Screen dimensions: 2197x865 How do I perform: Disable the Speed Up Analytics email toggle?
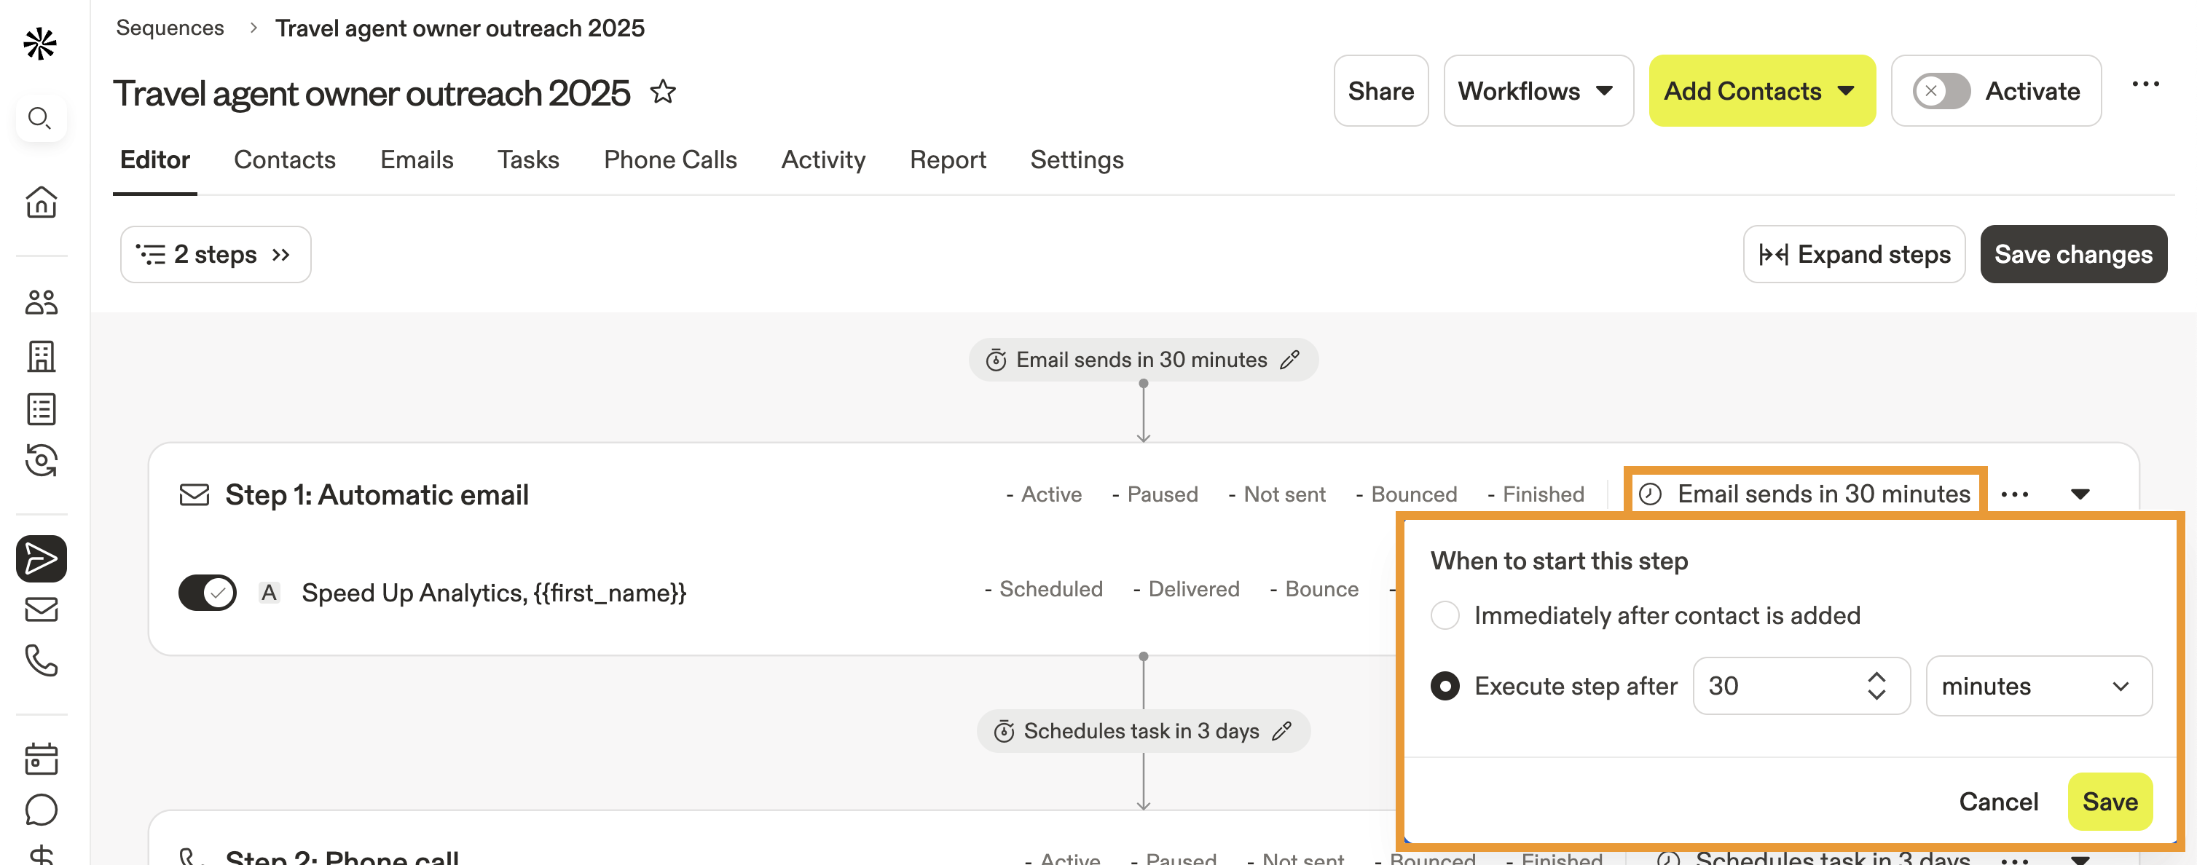click(208, 592)
